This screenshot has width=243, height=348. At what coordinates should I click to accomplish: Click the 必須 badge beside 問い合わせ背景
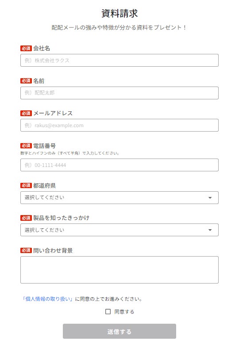pos(26,250)
